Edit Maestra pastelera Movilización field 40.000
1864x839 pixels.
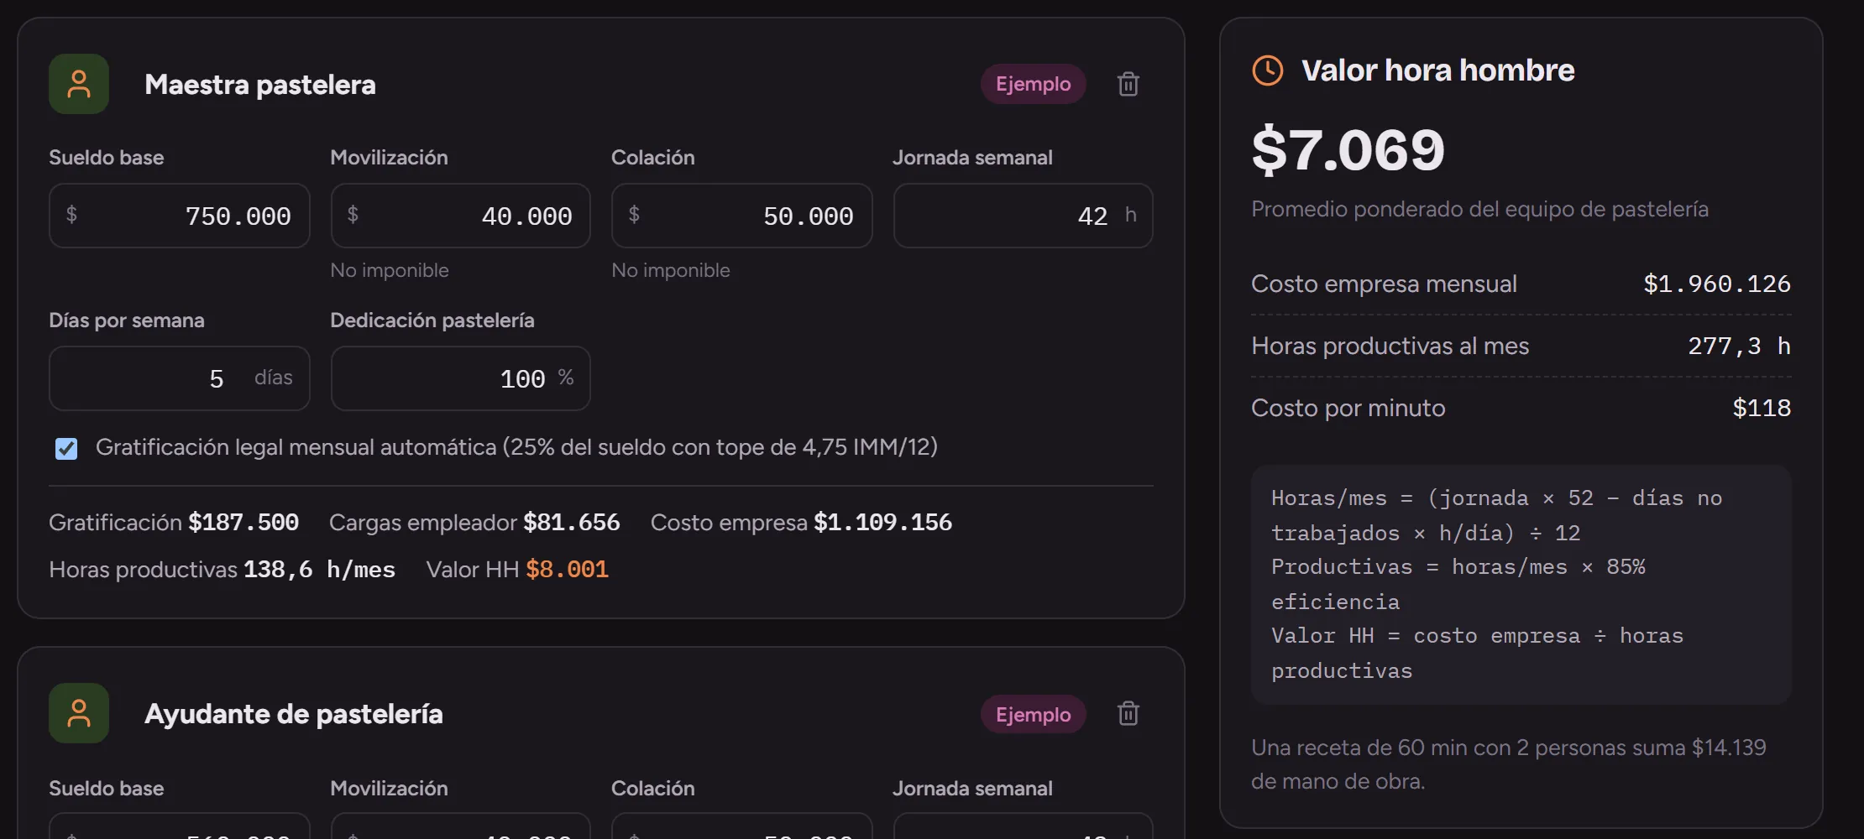coord(461,216)
